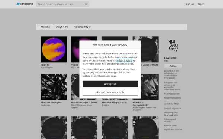This screenshot has height=139, width=223.
Task: Follow AsymetriK
Action: pyautogui.click(x=173, y=66)
